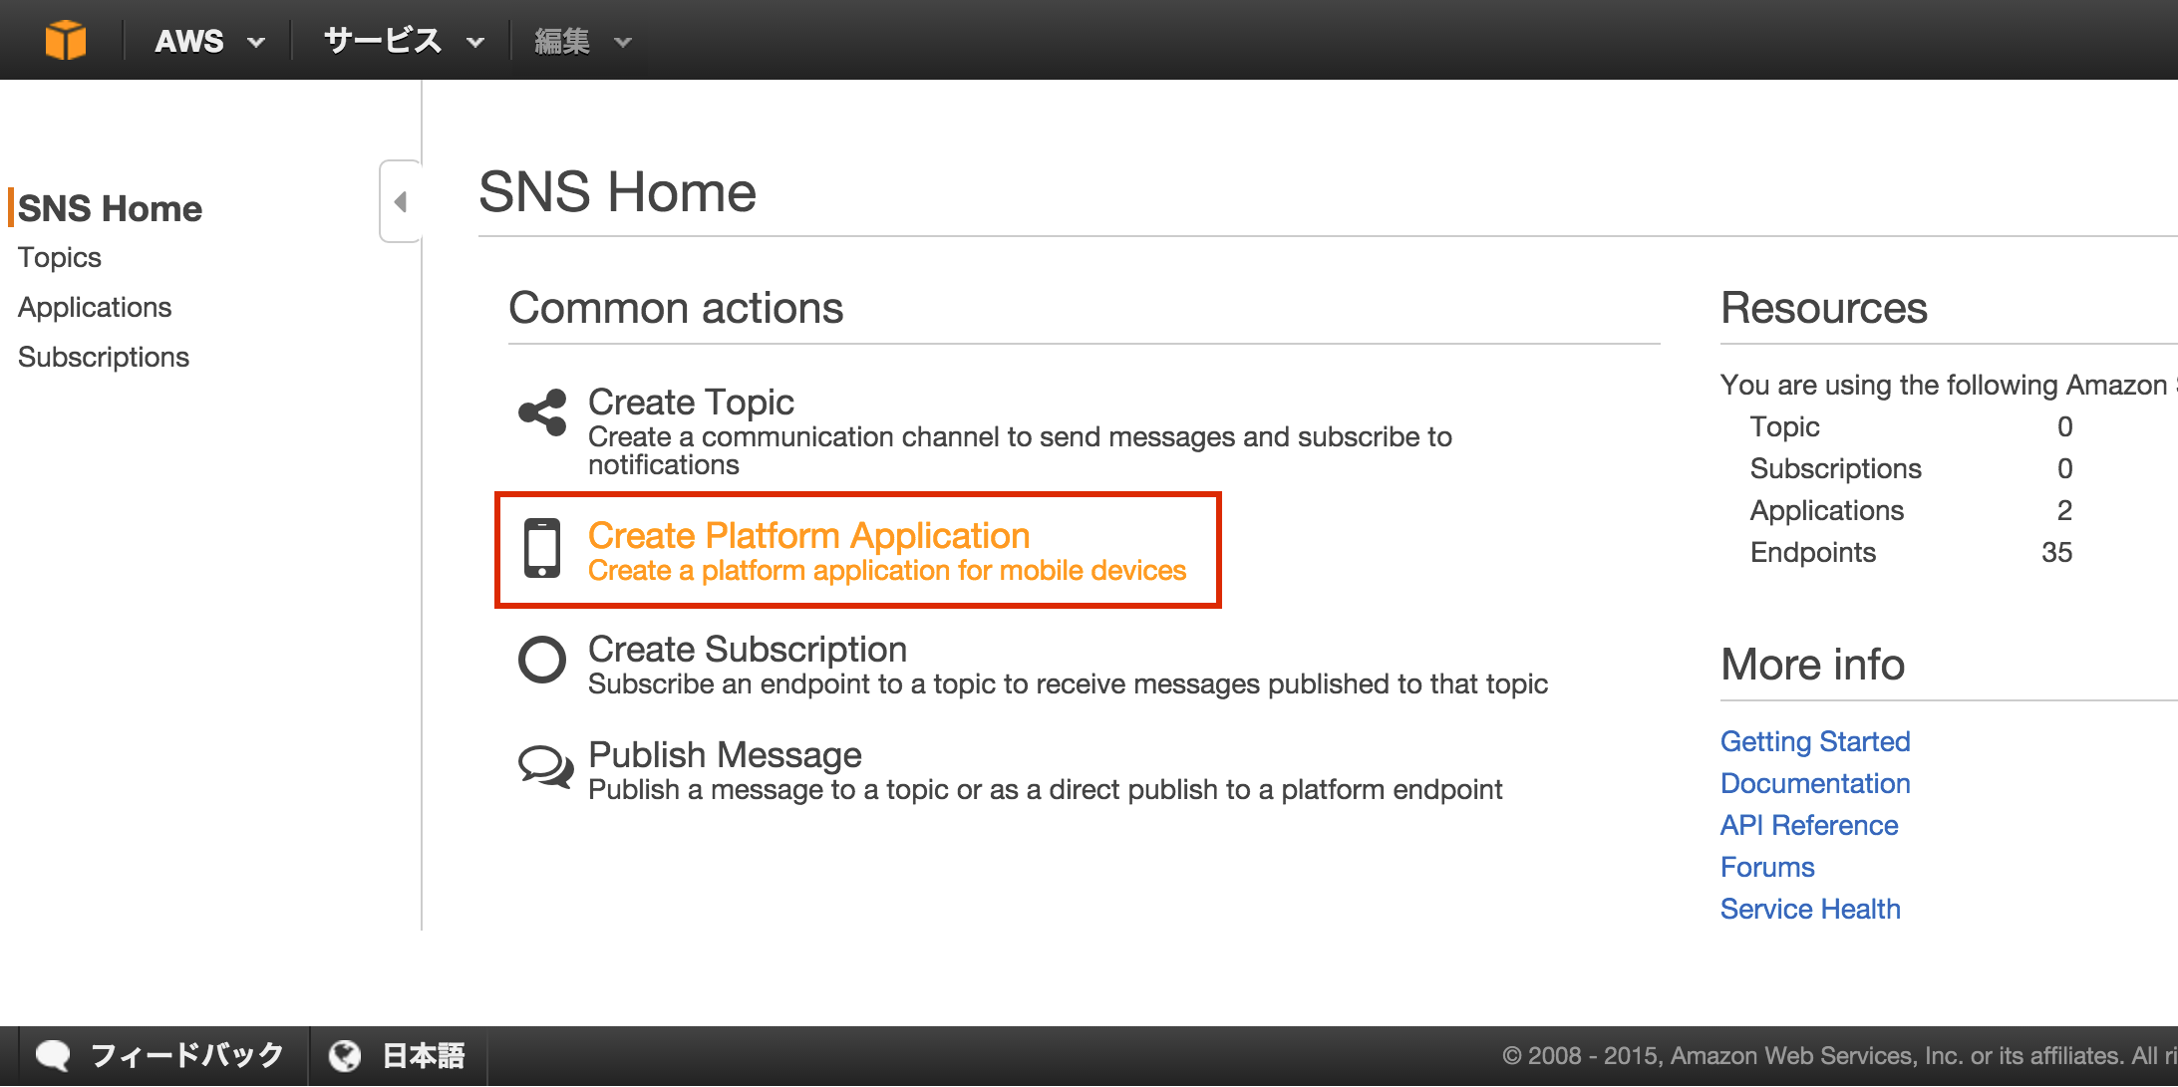Select Subscriptions in the sidebar
Screen dimensions: 2178x1087
(x=104, y=357)
